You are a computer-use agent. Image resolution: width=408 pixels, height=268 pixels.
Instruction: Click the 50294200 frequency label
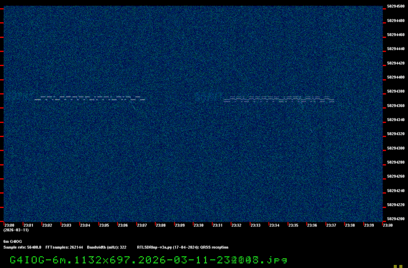coord(396,219)
